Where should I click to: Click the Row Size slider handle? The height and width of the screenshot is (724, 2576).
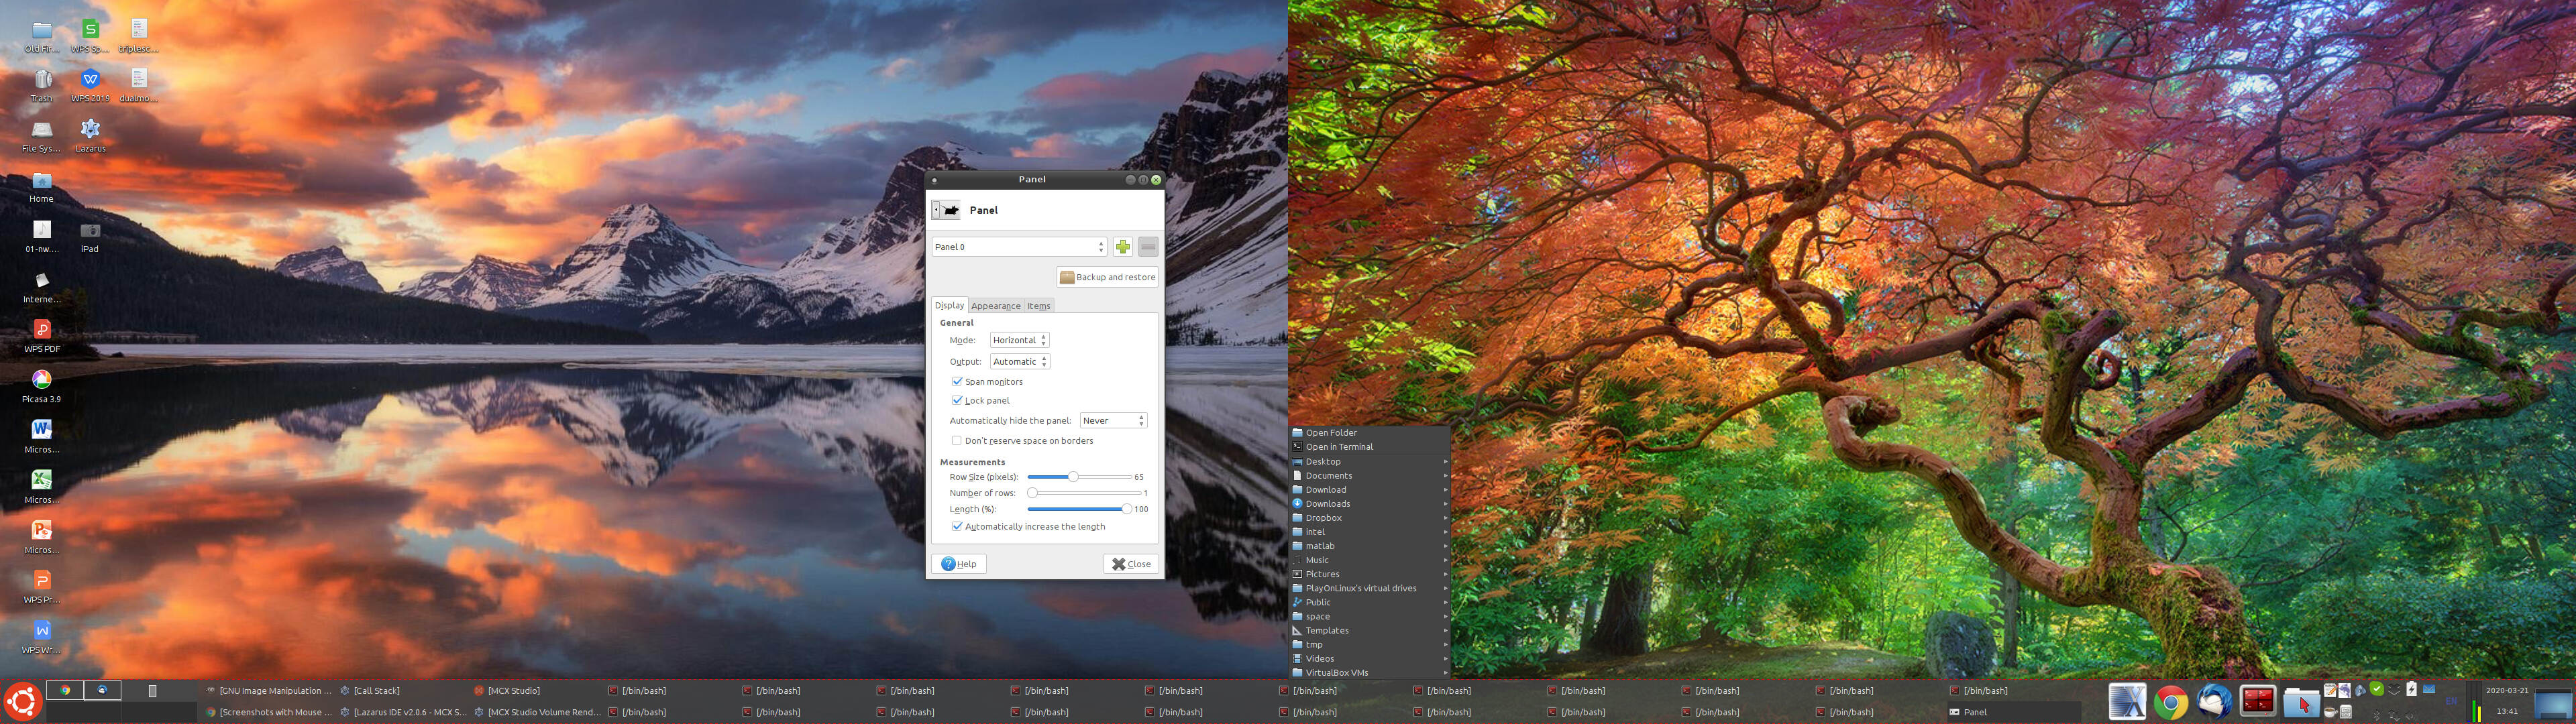(1073, 477)
